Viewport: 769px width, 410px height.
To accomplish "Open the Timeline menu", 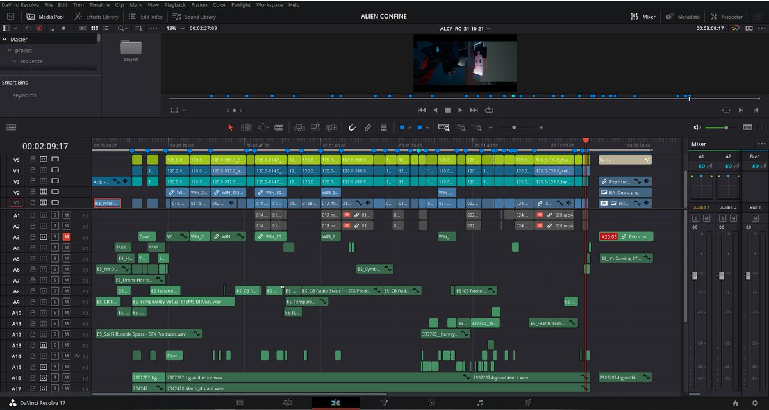I will click(98, 4).
